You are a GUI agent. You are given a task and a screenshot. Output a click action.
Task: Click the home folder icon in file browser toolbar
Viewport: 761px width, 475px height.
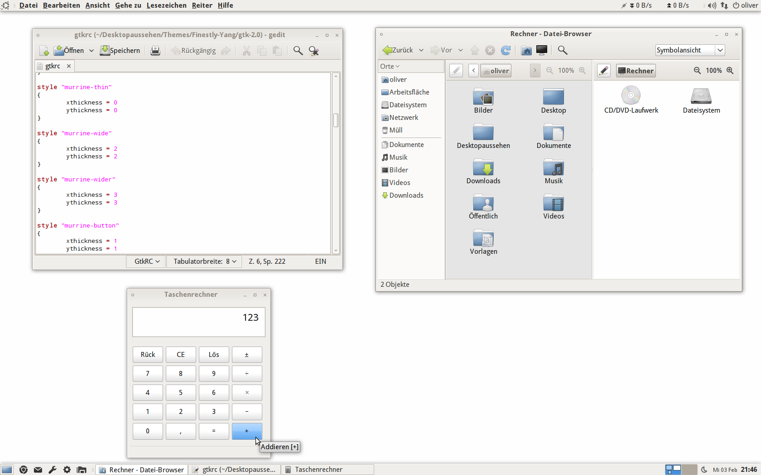526,50
